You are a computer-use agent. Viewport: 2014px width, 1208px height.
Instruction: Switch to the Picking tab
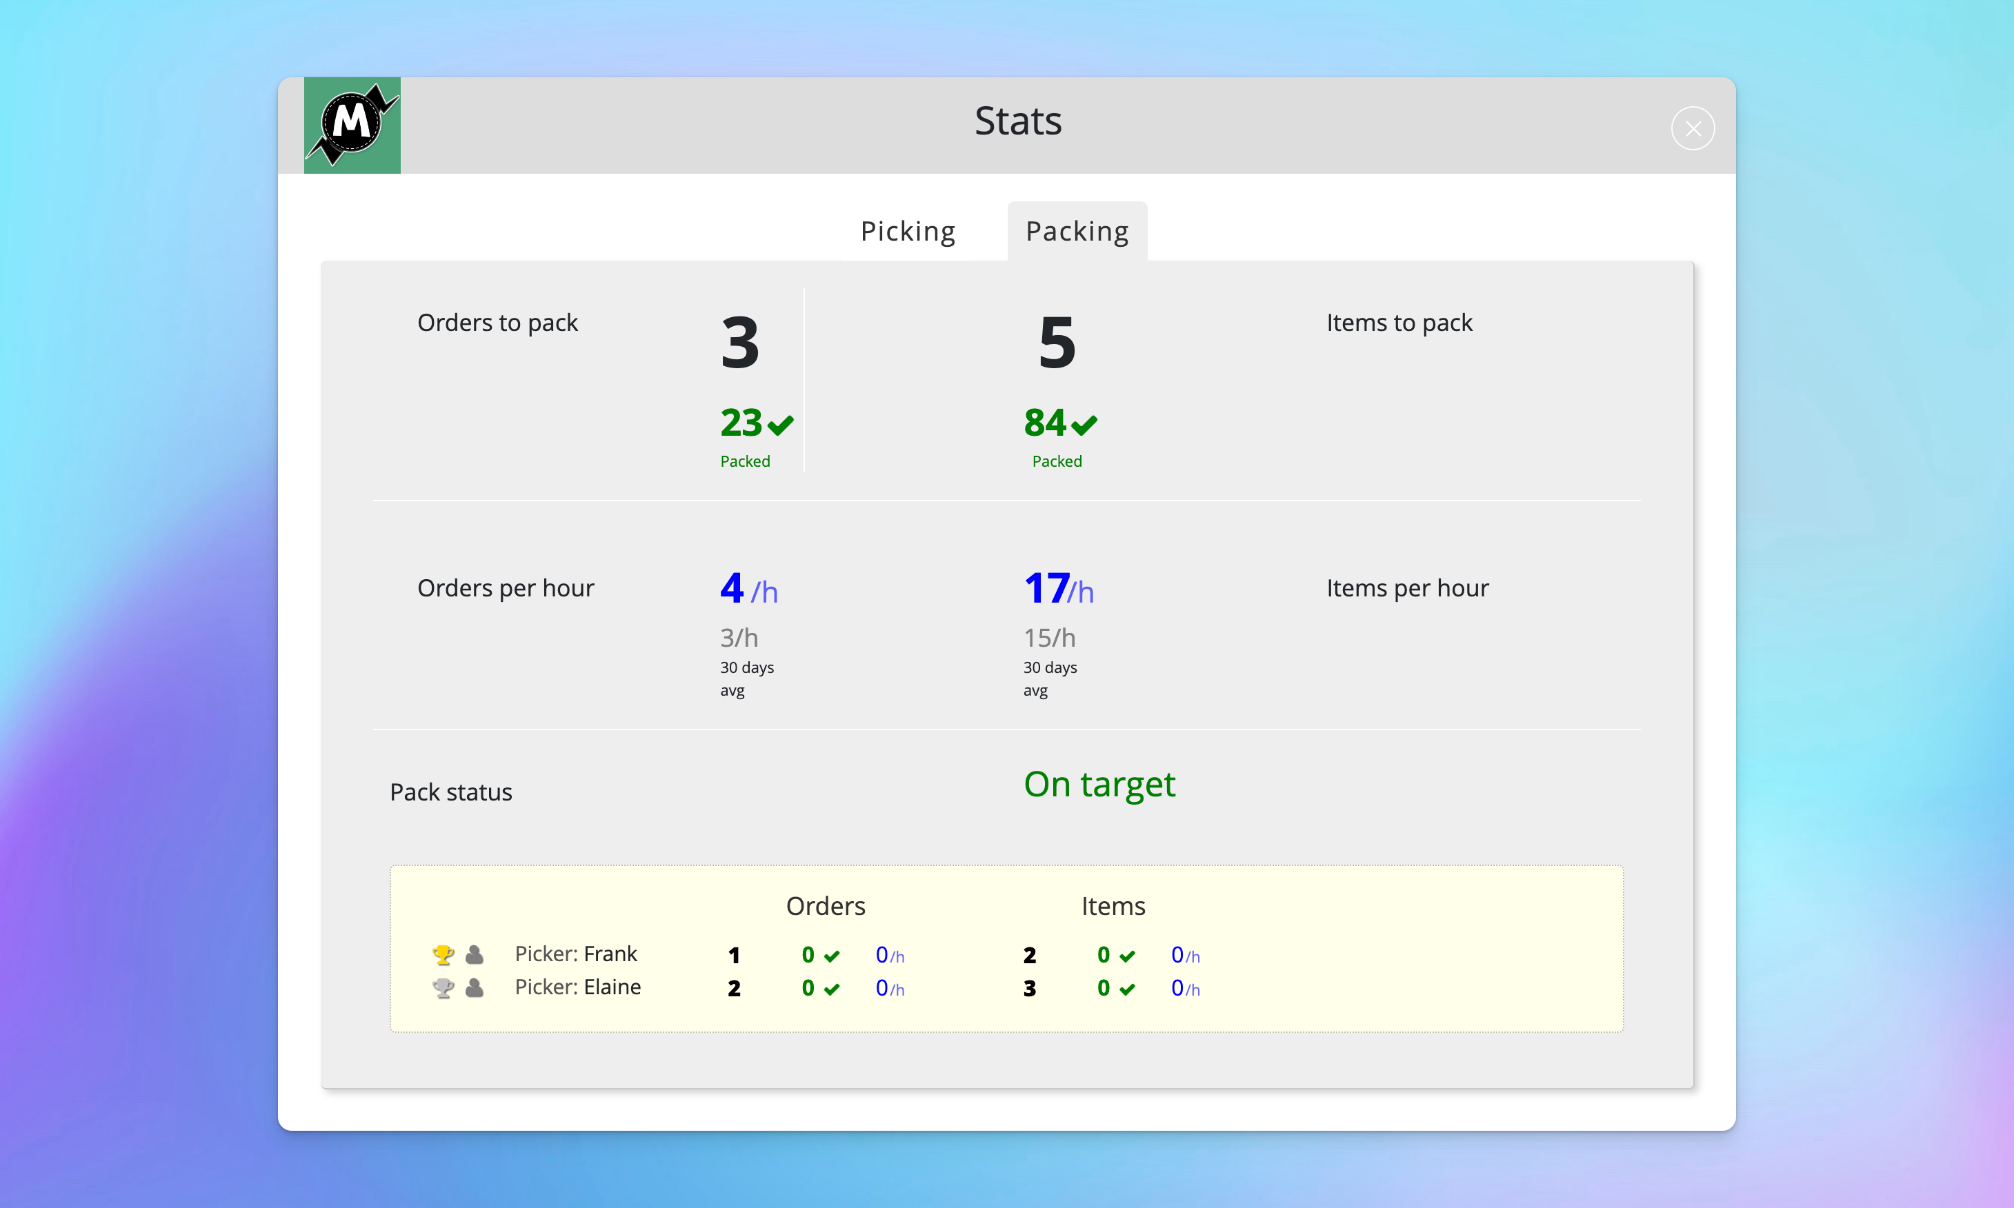pos(908,231)
